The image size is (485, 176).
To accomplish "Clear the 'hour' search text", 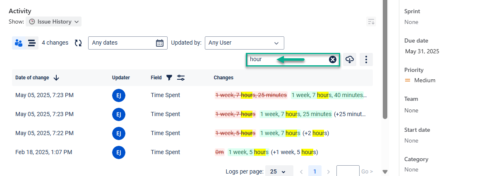I will 333,59.
